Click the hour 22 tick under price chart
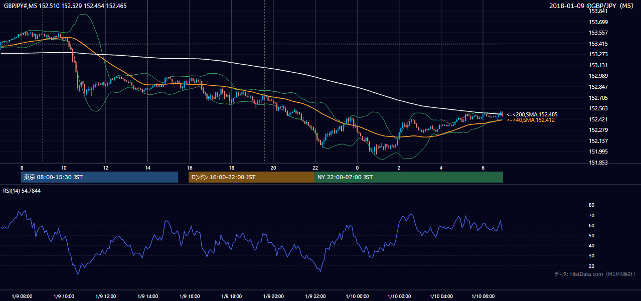The image size is (641, 301). pos(315,168)
